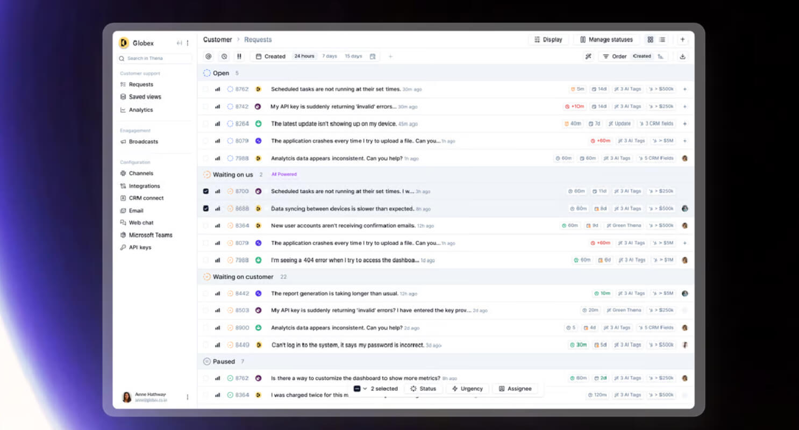This screenshot has height=430, width=799.
Task: Click assignee avatar on request 8688 row
Action: coord(684,209)
